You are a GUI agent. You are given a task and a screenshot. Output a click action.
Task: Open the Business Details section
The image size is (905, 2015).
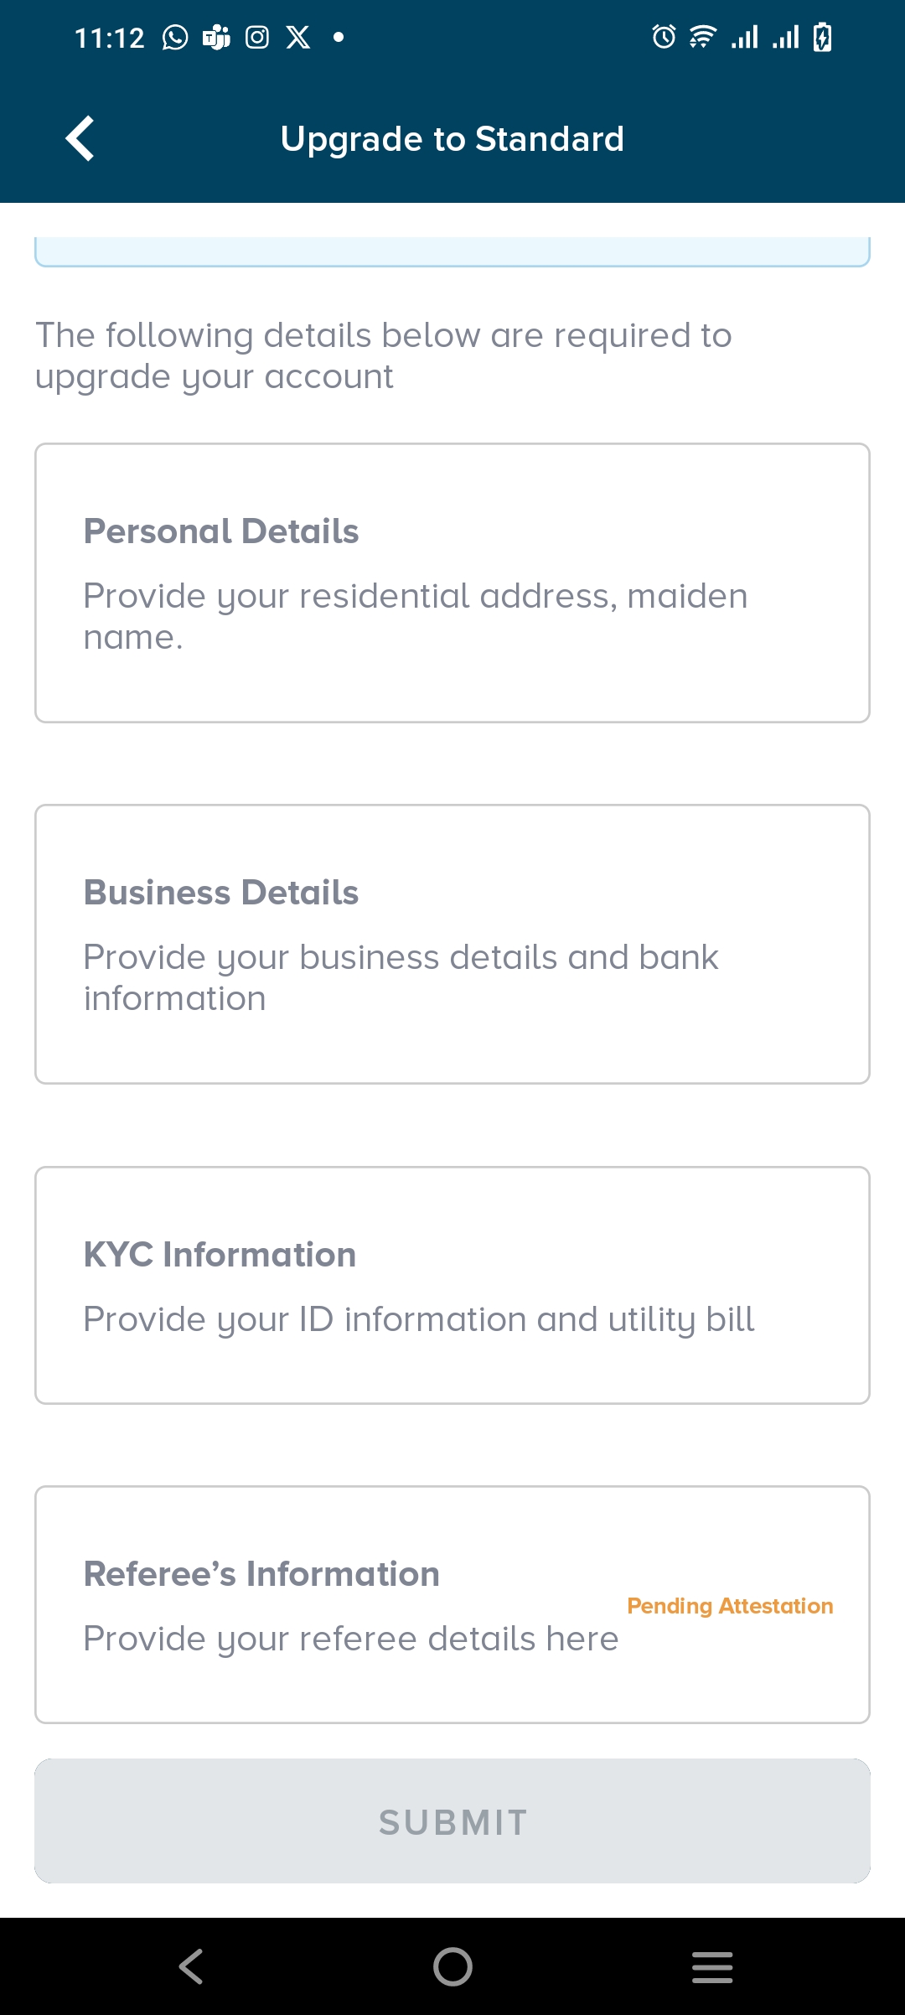click(452, 944)
